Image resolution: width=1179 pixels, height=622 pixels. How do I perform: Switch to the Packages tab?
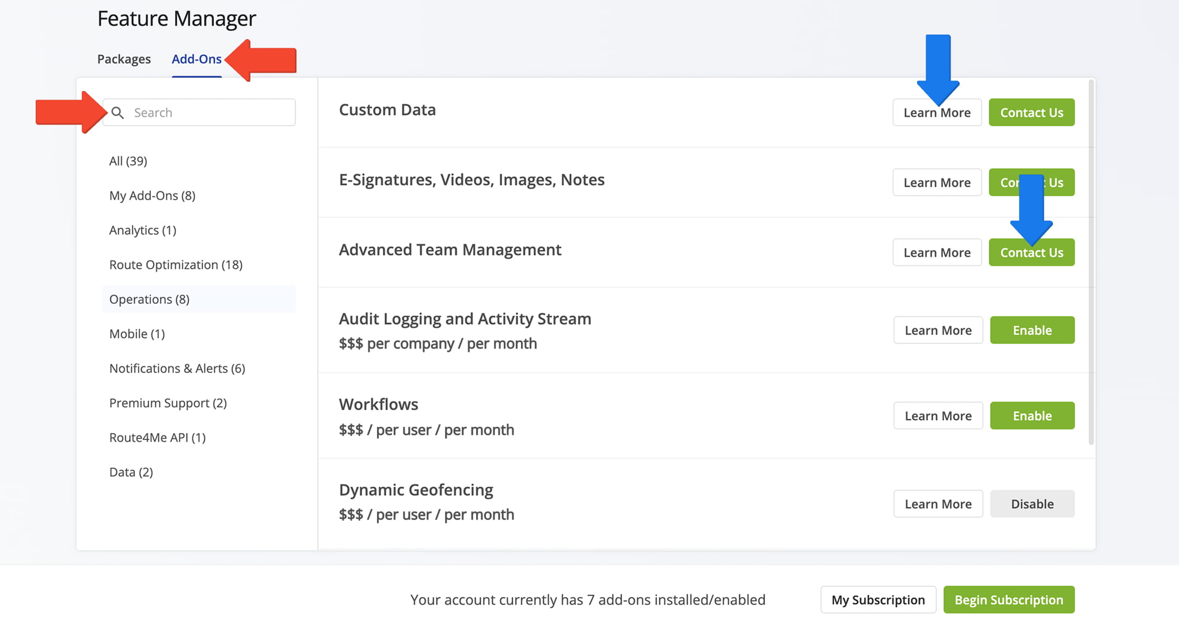[x=124, y=59]
